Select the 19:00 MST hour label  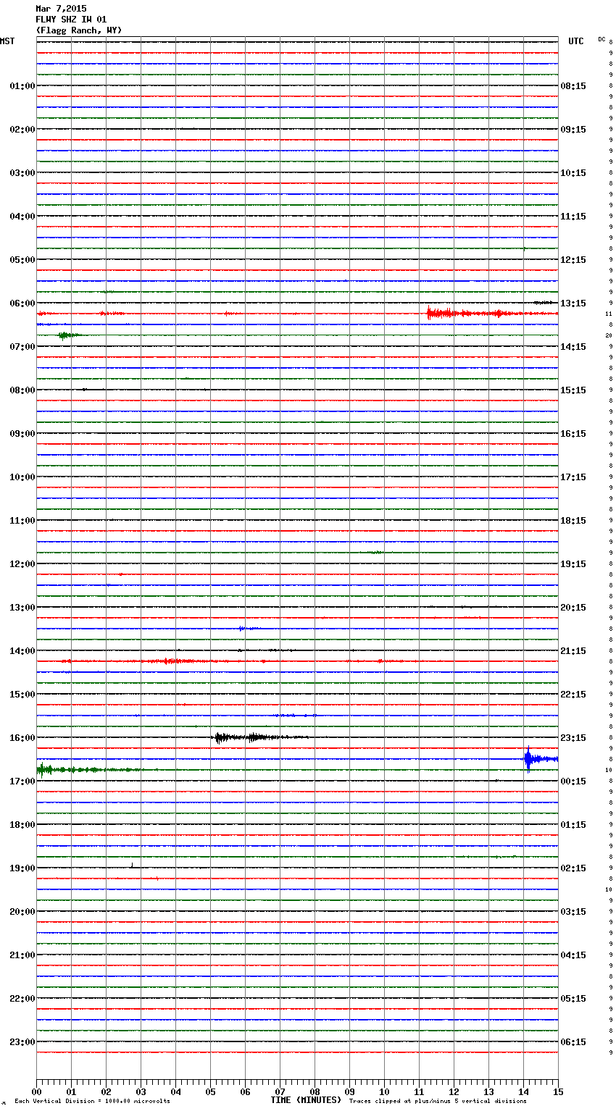coord(22,868)
